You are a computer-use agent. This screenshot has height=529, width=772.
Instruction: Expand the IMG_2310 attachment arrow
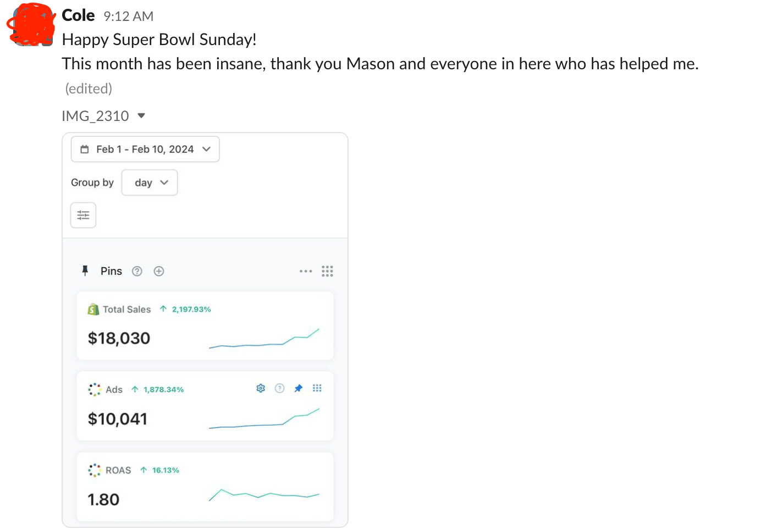click(141, 115)
